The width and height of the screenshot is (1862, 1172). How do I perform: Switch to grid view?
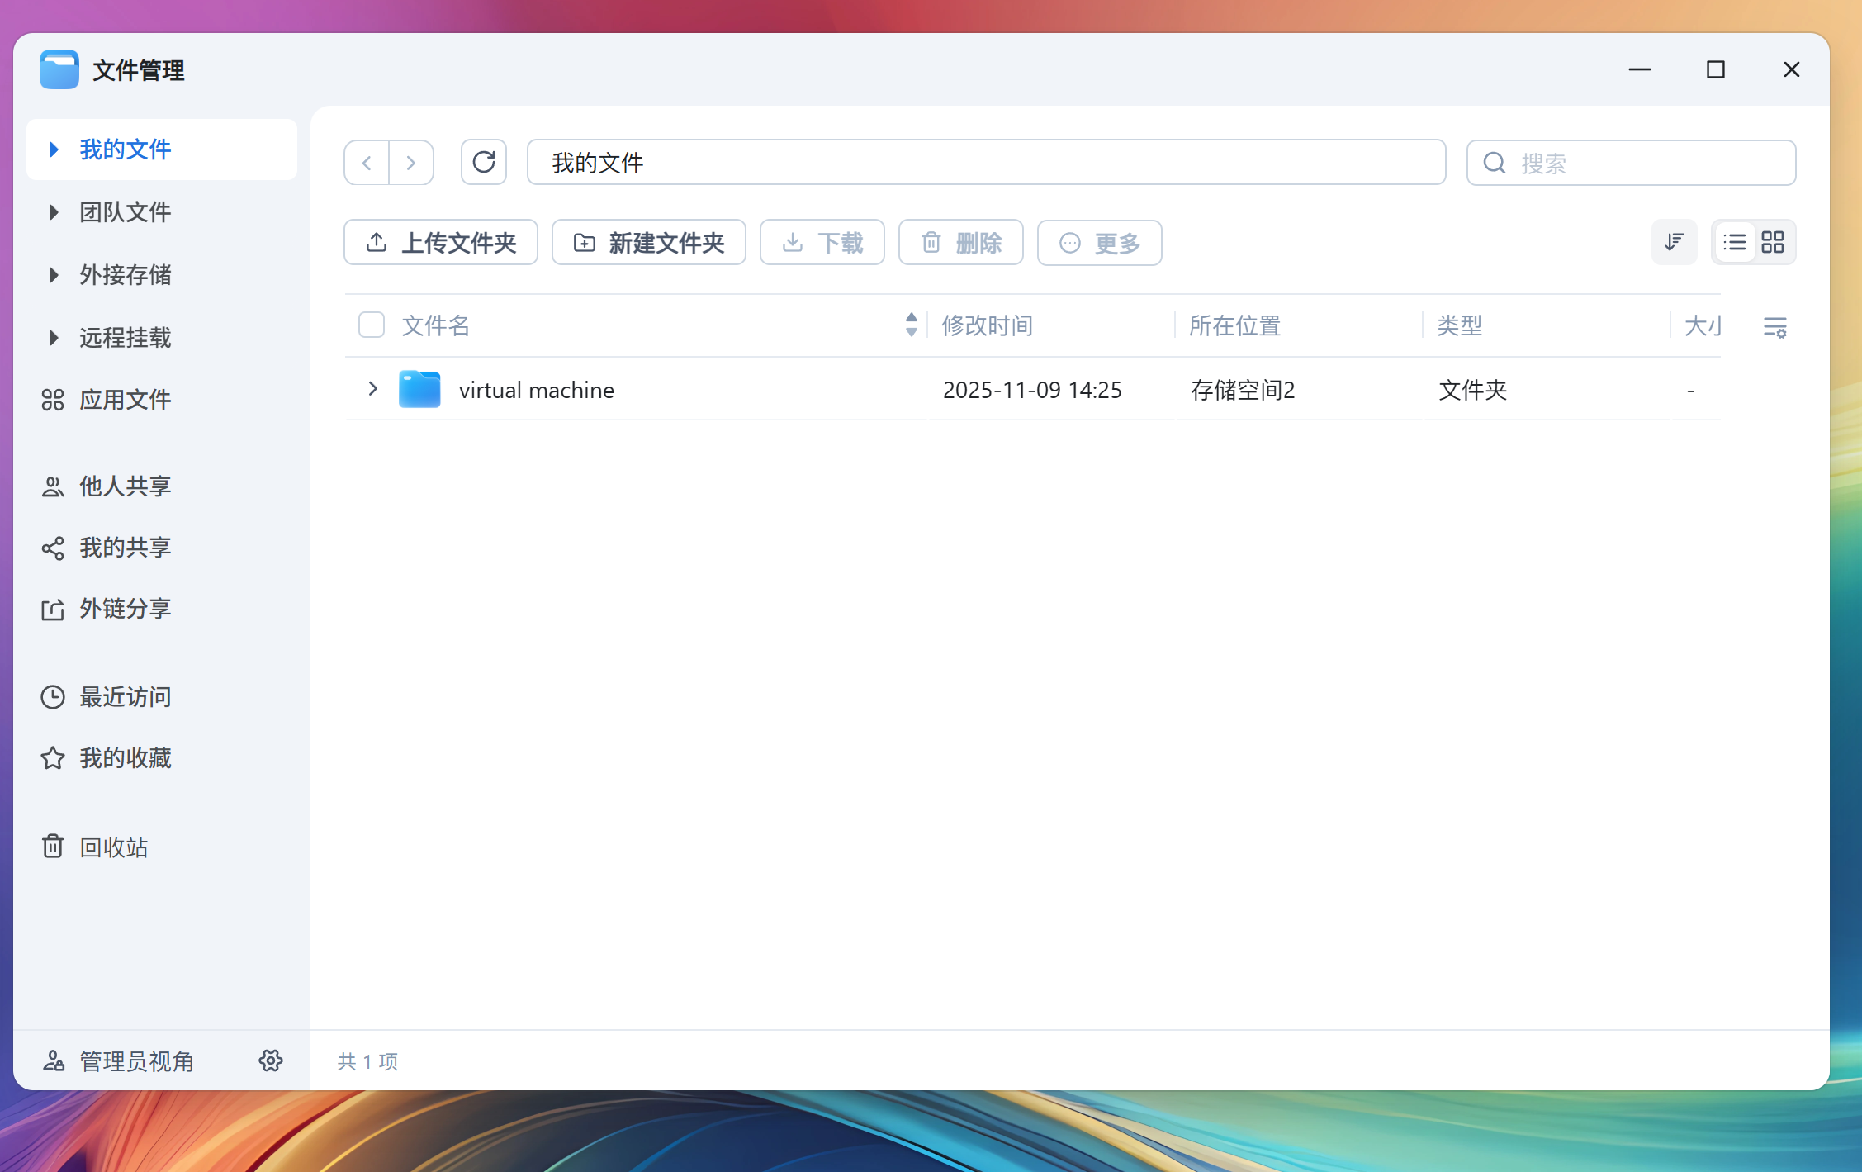pos(1773,242)
